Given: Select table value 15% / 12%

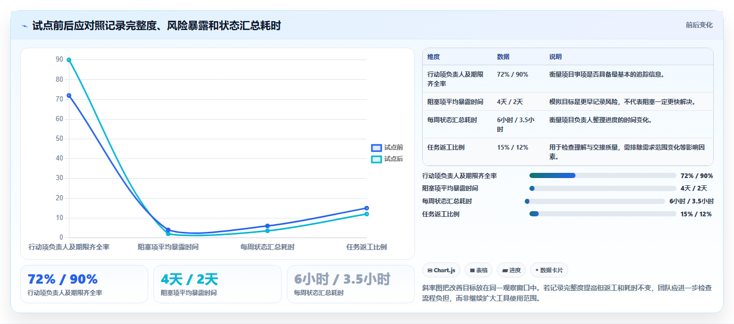Looking at the screenshot, I should [512, 147].
